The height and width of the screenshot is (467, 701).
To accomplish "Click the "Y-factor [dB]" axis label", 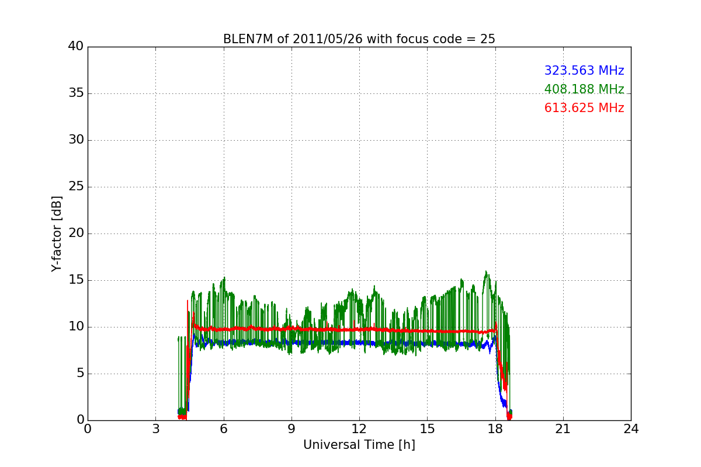I will point(57,233).
